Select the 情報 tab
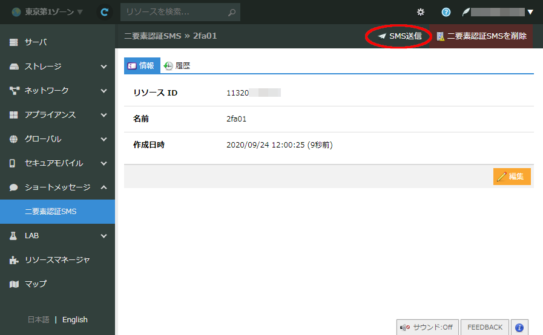The image size is (543, 335). [142, 66]
